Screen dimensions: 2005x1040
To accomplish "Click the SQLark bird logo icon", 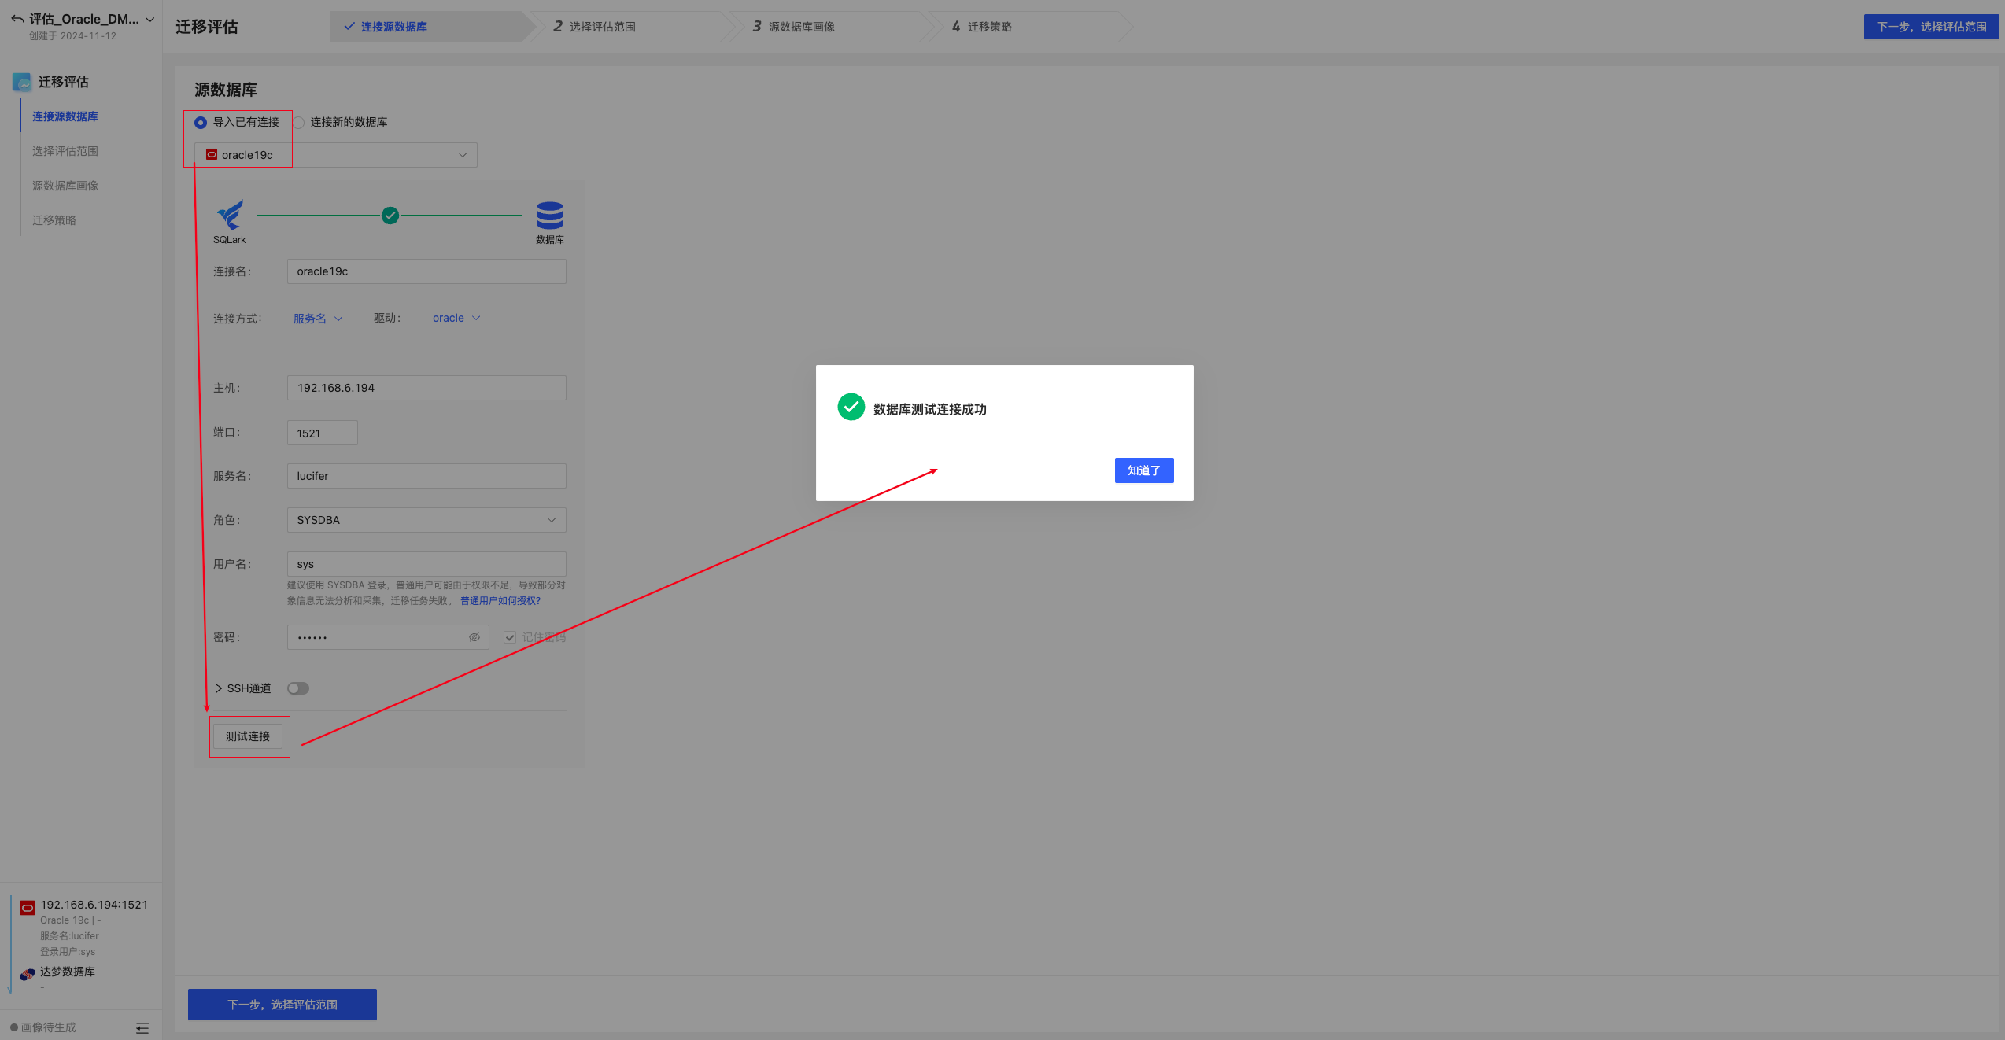I will coord(230,215).
